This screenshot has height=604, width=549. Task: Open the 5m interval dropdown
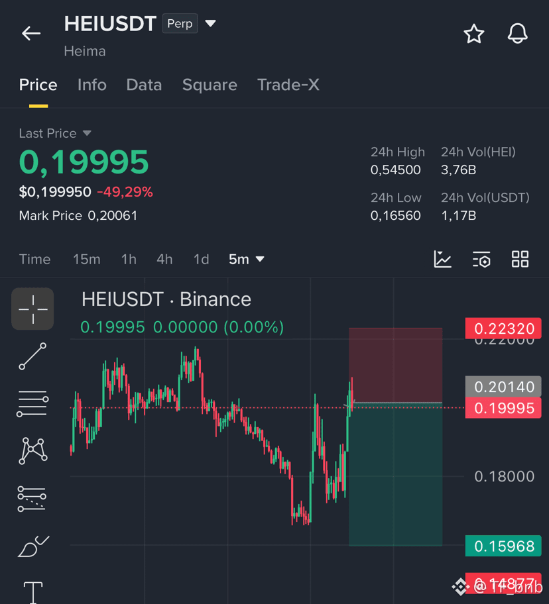[x=247, y=259]
